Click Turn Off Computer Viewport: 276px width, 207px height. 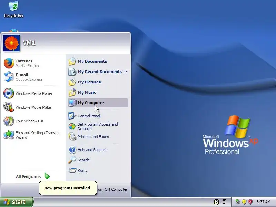(x=112, y=189)
